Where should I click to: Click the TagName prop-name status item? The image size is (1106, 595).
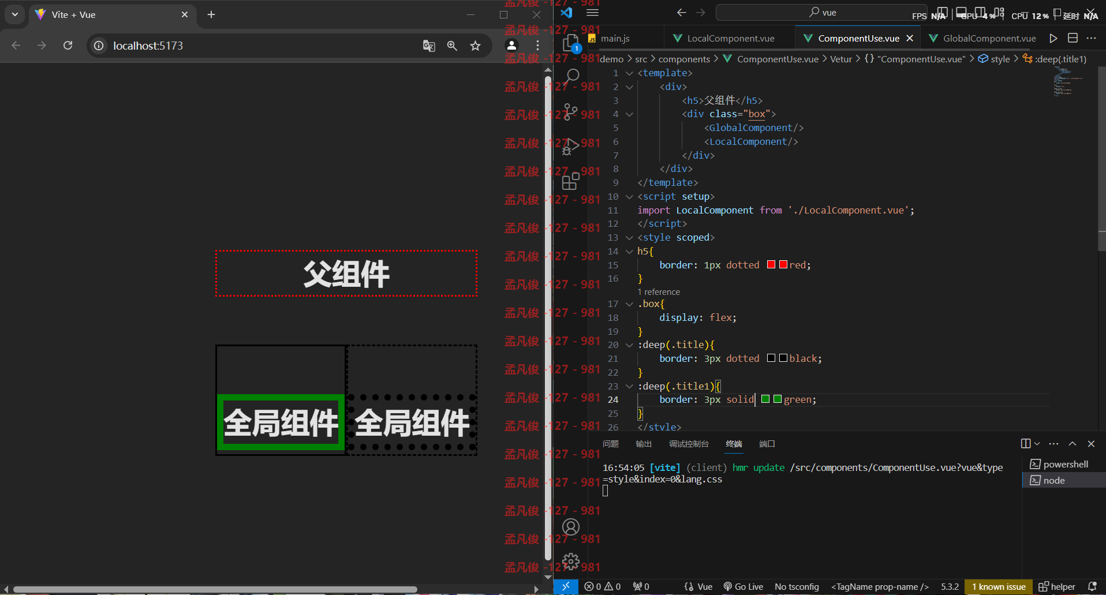click(x=880, y=586)
